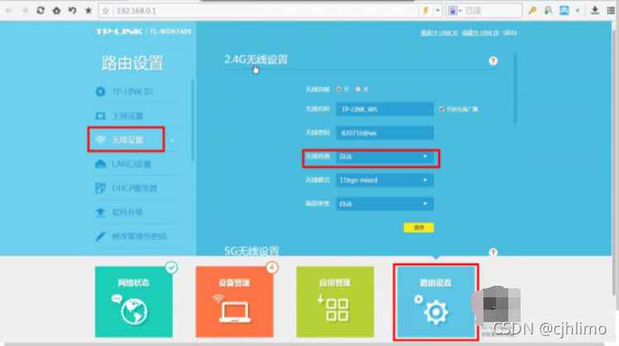This screenshot has height=346, width=619.
Task: Click the yellow save button
Action: pos(418,228)
